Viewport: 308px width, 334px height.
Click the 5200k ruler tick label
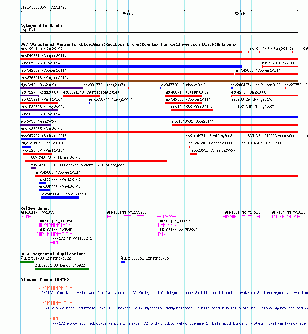coord(240,14)
